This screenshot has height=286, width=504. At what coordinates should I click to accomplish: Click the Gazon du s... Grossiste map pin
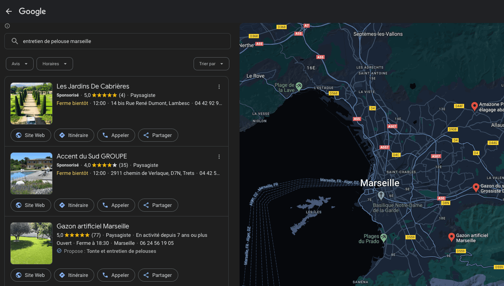[x=476, y=188]
